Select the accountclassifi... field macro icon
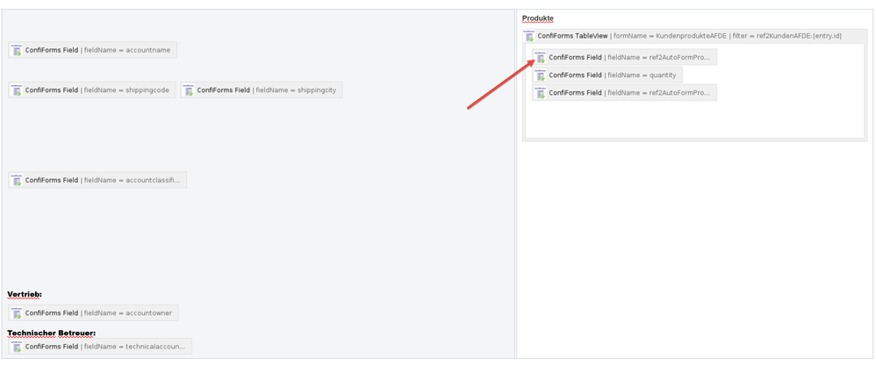The width and height of the screenshot is (876, 373). point(16,181)
